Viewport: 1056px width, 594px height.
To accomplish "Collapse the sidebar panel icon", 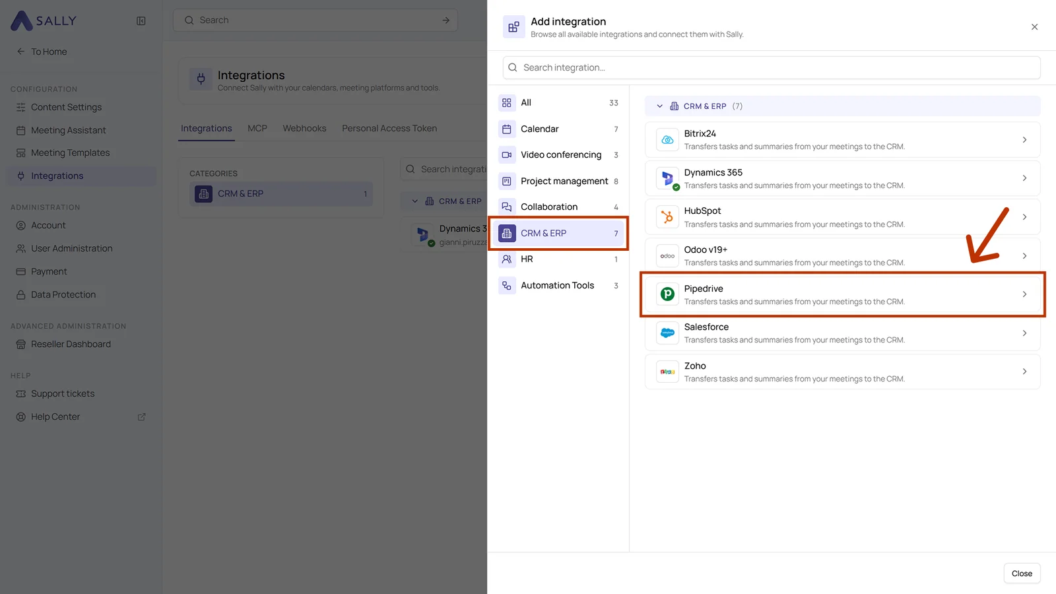I will pos(141,21).
